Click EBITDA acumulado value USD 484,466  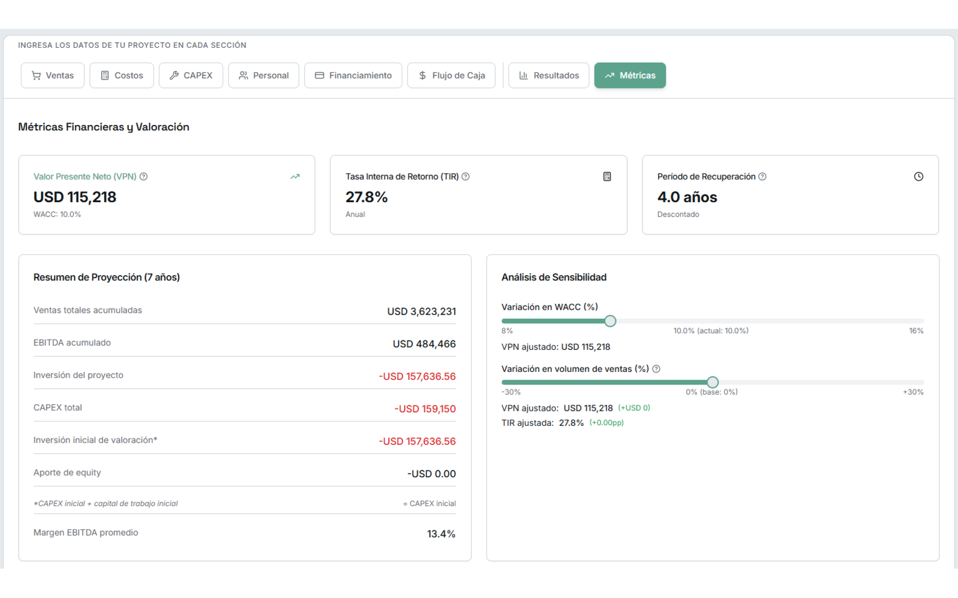coord(424,344)
